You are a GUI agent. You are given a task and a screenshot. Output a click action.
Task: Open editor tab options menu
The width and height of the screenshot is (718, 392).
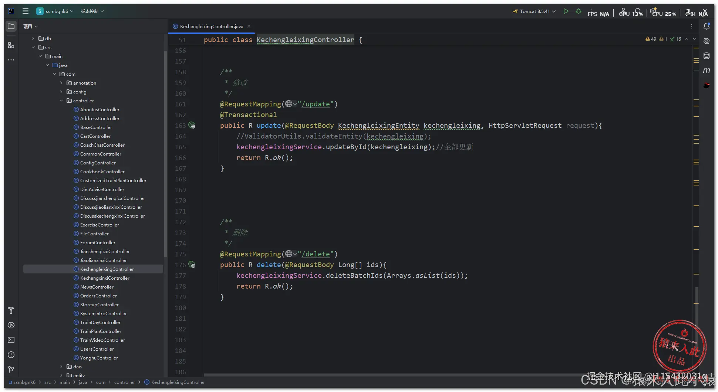(691, 26)
